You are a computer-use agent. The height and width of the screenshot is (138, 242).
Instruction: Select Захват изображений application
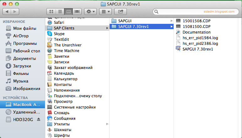click(77, 68)
